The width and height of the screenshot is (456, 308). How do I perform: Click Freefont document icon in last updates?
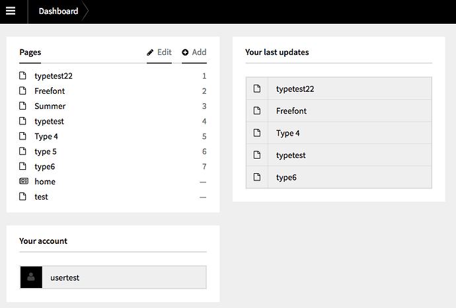point(257,111)
